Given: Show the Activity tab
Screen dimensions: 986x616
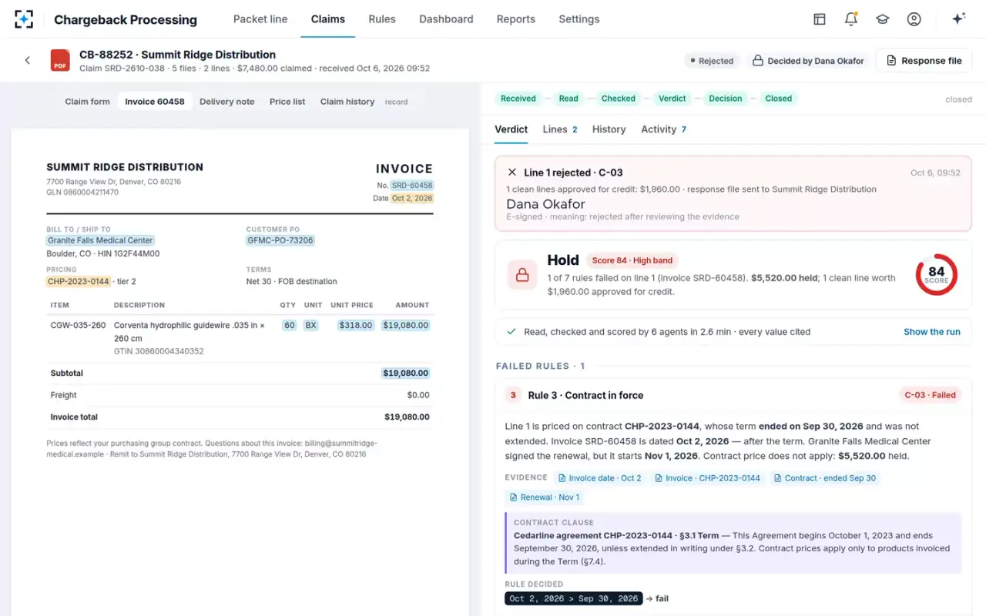Looking at the screenshot, I should click(x=663, y=129).
